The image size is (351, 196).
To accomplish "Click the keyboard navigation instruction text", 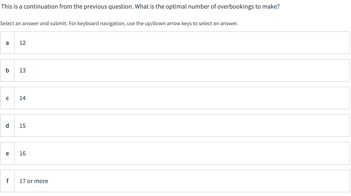I will tap(119, 23).
